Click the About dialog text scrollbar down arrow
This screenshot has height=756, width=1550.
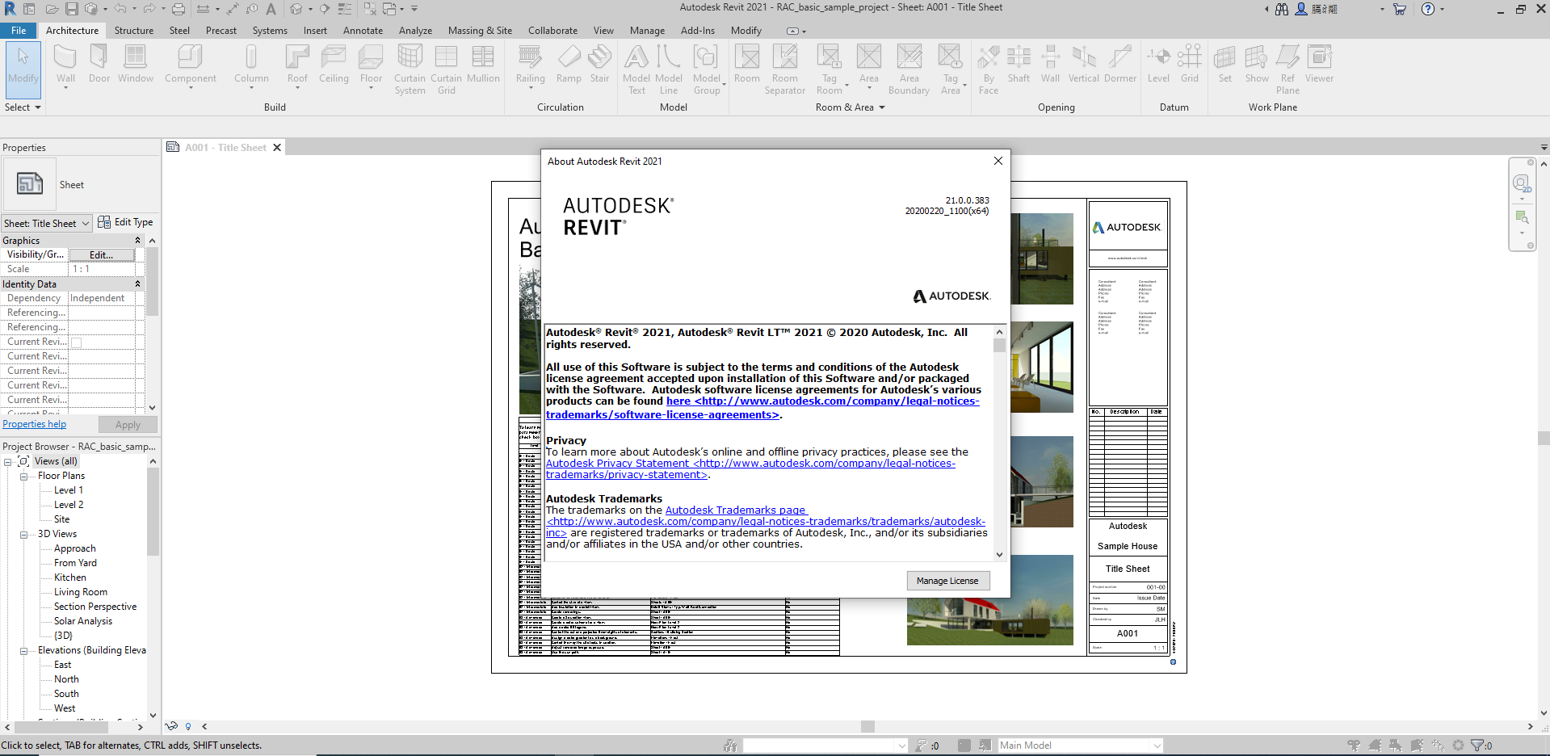point(999,555)
